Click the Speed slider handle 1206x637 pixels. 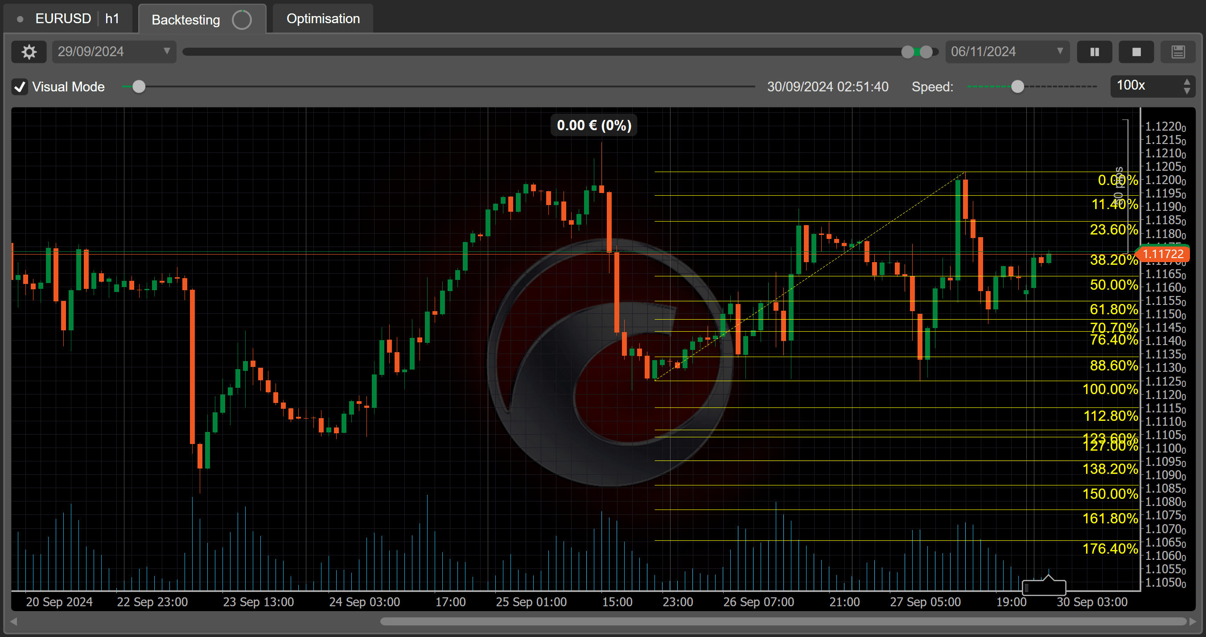click(x=1017, y=86)
